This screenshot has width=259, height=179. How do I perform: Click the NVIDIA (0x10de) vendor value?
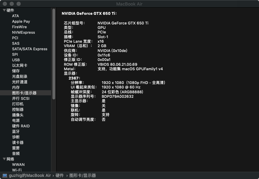click(x=112, y=51)
